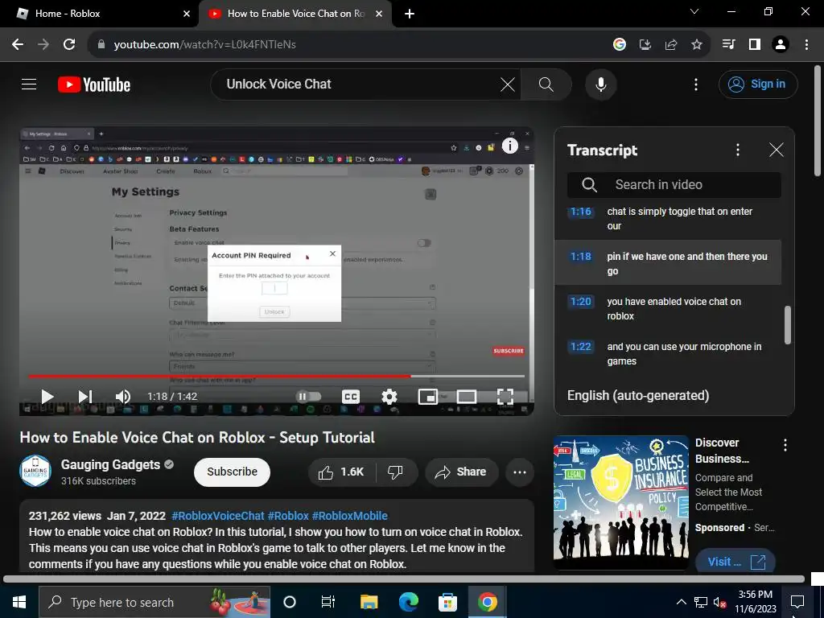This screenshot has height=618, width=824.
Task: Close the Transcript panel
Action: (x=777, y=150)
